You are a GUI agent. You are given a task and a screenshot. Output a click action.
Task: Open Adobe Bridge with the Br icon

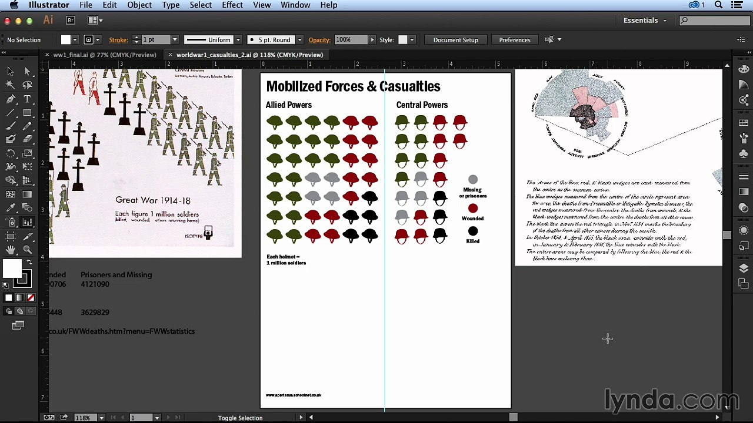click(x=71, y=21)
